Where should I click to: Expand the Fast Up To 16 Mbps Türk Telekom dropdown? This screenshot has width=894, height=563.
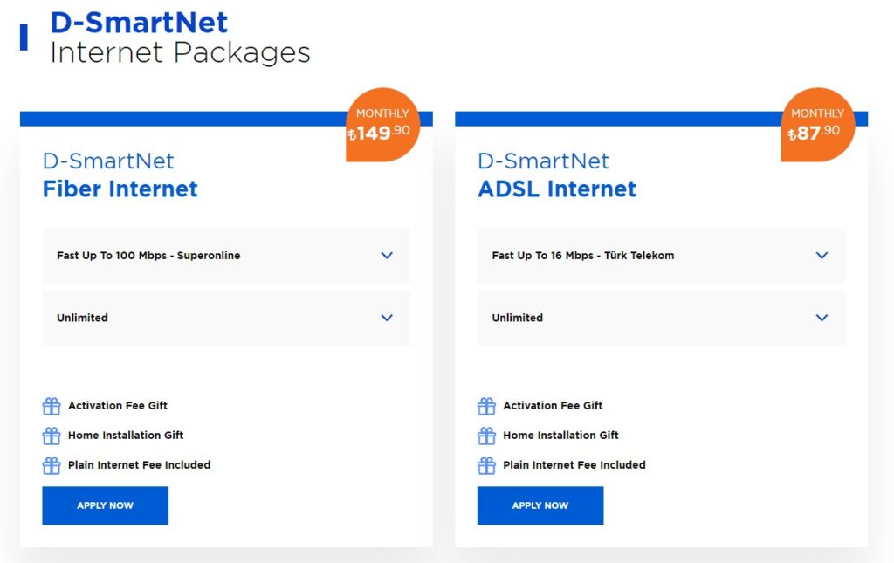point(661,255)
